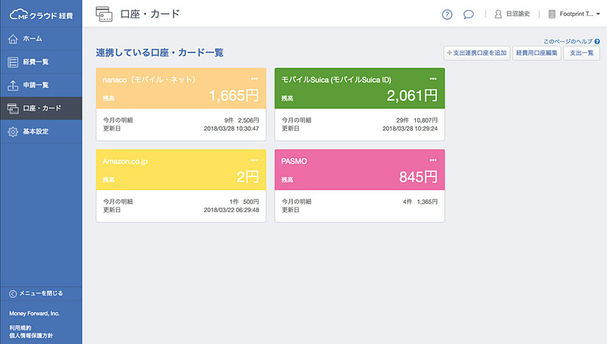Click the card icon beside page title
The height and width of the screenshot is (344, 607).
[x=104, y=14]
